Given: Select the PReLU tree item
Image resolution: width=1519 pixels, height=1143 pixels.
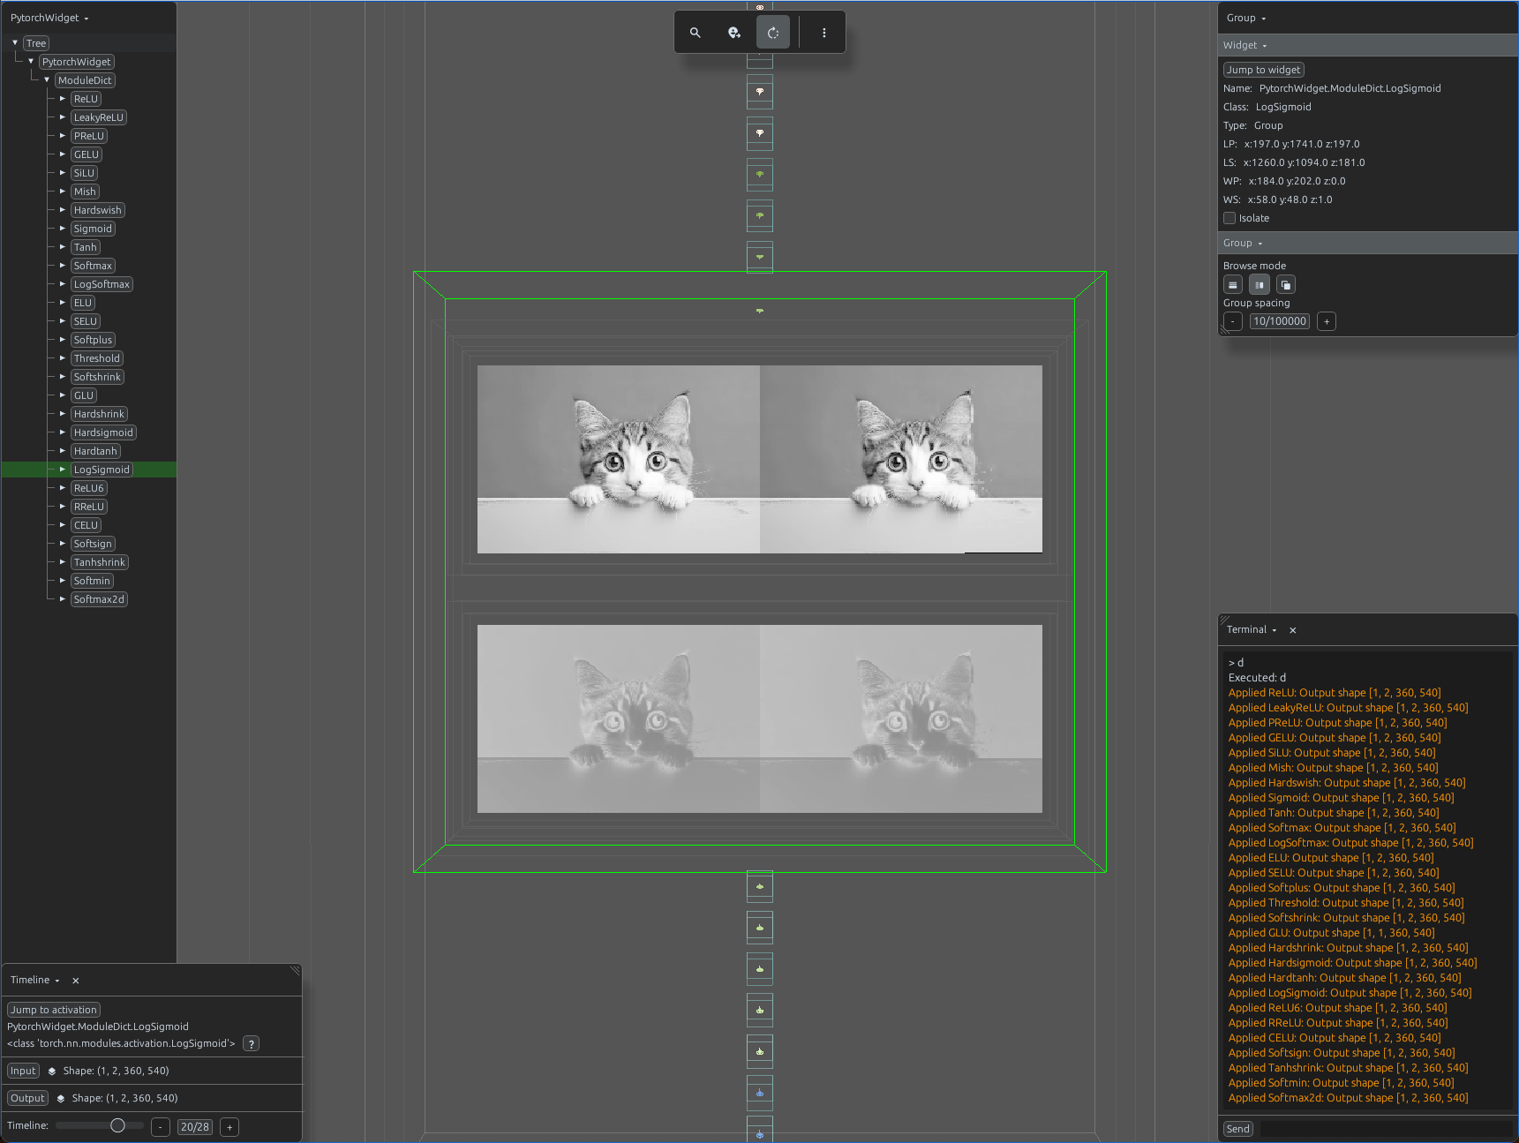Looking at the screenshot, I should point(89,136).
